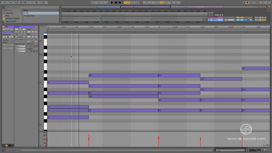Click the Previous Locator arrow
Image resolution: width=272 pixels, height=153 pixels.
[x=210, y=15]
